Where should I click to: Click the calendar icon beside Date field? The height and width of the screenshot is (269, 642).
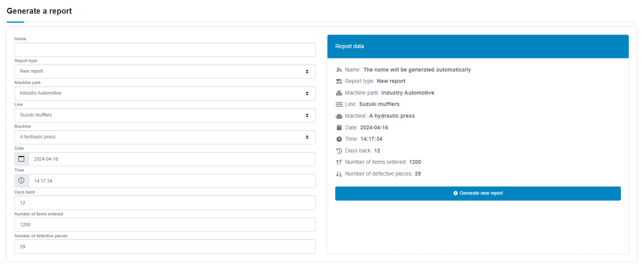(x=21, y=159)
